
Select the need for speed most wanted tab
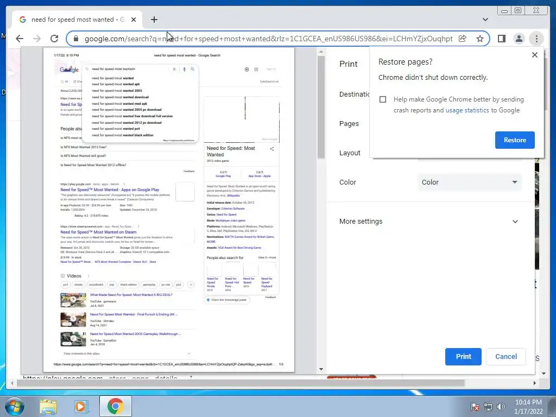[77, 20]
